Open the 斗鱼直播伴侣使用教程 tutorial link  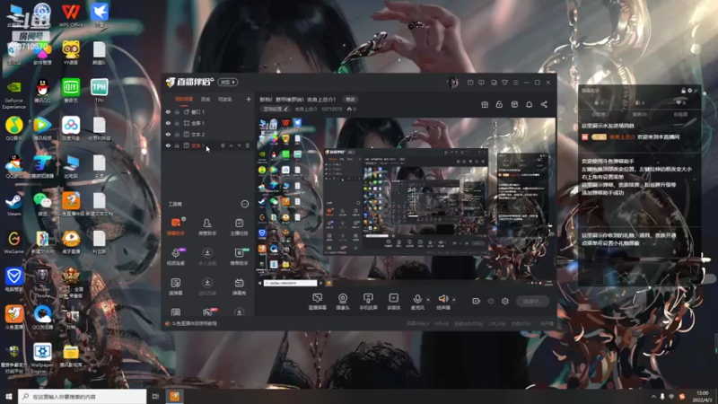coord(194,323)
